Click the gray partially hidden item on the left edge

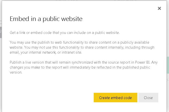[1, 32]
